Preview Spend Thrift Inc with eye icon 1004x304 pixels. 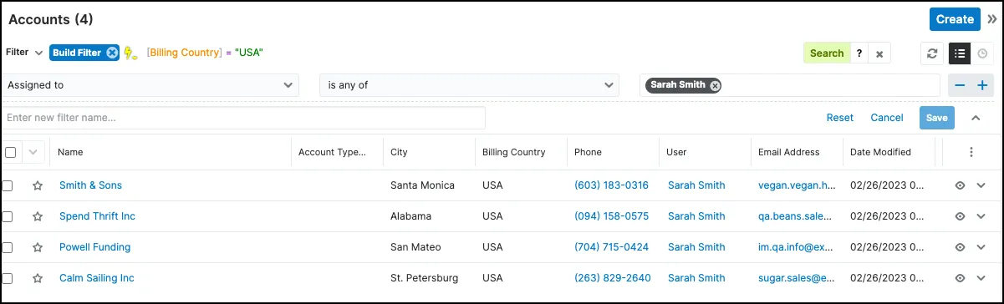click(x=961, y=216)
